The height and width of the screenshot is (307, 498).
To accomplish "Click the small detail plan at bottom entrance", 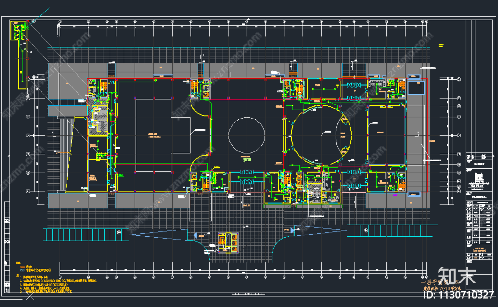I will pyautogui.click(x=228, y=242).
